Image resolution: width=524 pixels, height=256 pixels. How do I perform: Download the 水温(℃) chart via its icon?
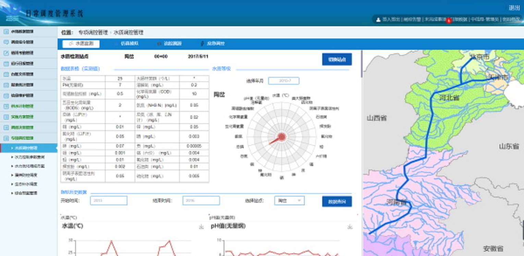tap(201, 227)
